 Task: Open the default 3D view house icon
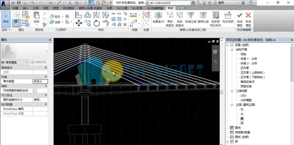coord(77,3)
